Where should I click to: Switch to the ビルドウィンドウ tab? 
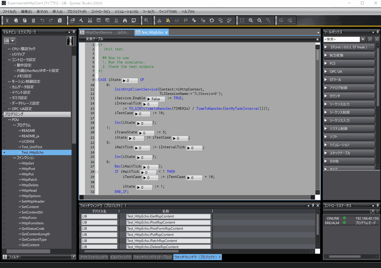[x=121, y=257]
